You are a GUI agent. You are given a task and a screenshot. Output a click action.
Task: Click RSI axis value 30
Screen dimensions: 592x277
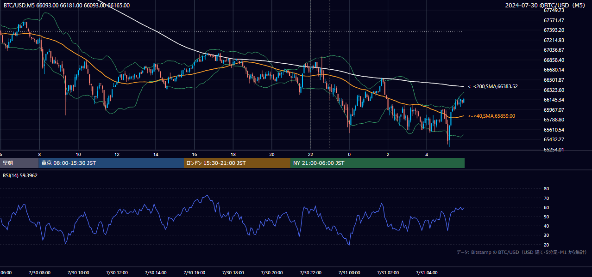pyautogui.click(x=547, y=235)
